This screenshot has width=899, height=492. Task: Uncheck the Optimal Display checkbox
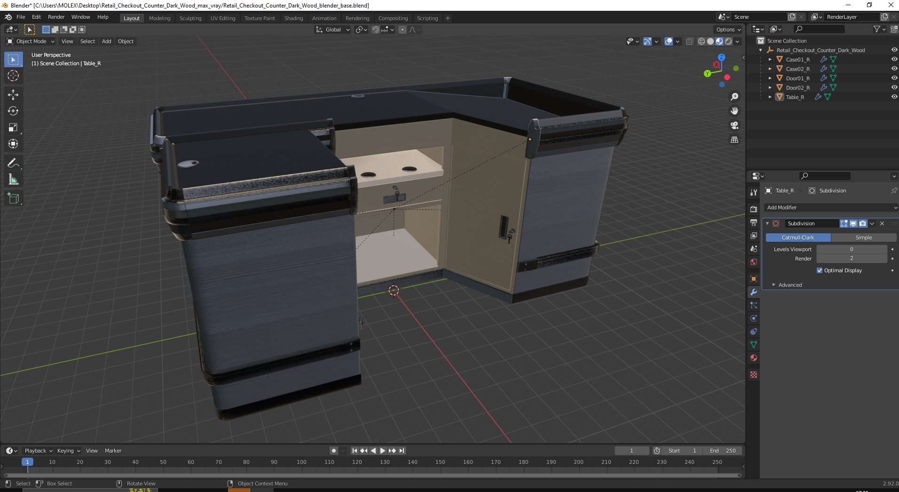[820, 270]
